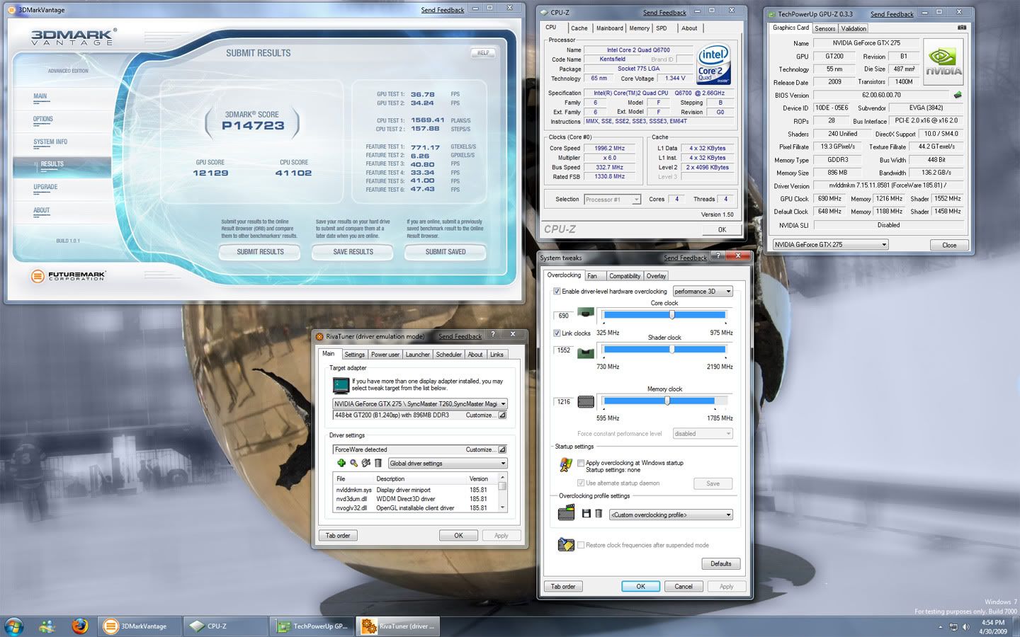Toggle Enable driver-level hardware overclocking checkbox
This screenshot has height=637, width=1020.
tap(557, 291)
